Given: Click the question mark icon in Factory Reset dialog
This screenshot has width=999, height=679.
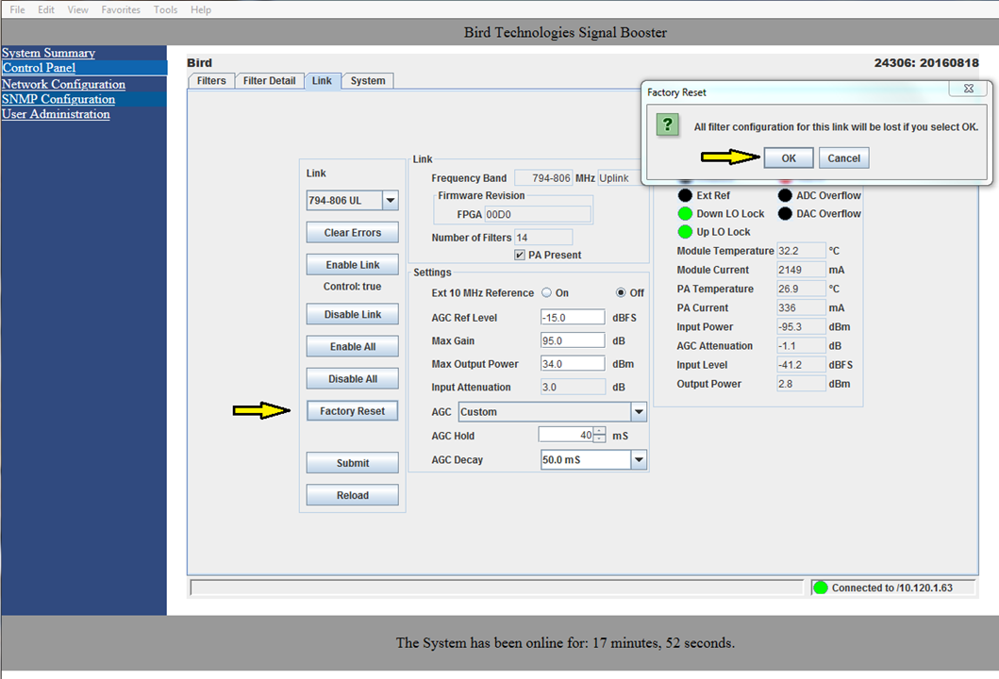Looking at the screenshot, I should pyautogui.click(x=667, y=124).
